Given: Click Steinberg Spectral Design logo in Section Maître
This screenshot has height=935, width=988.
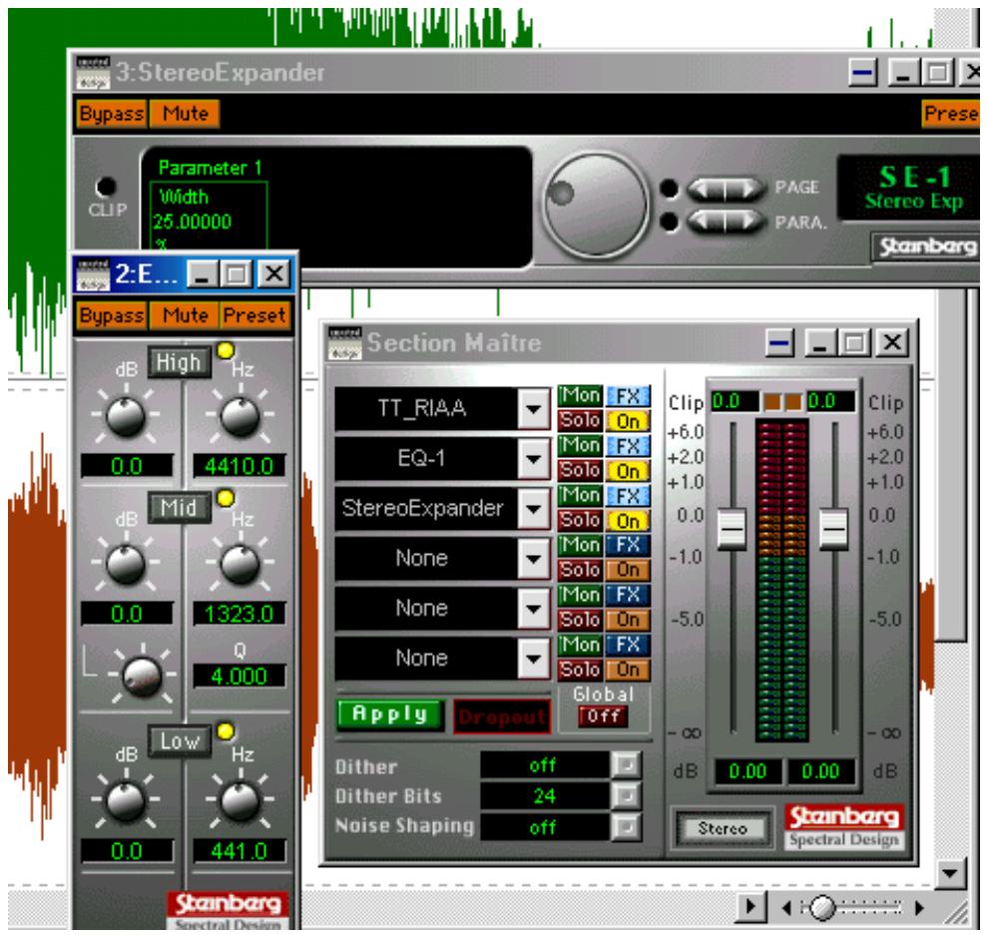Looking at the screenshot, I should (x=844, y=826).
